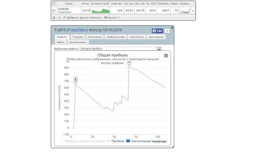Click the first dollar marker on chart
Viewport: 276px width, 155px height.
click(76, 80)
